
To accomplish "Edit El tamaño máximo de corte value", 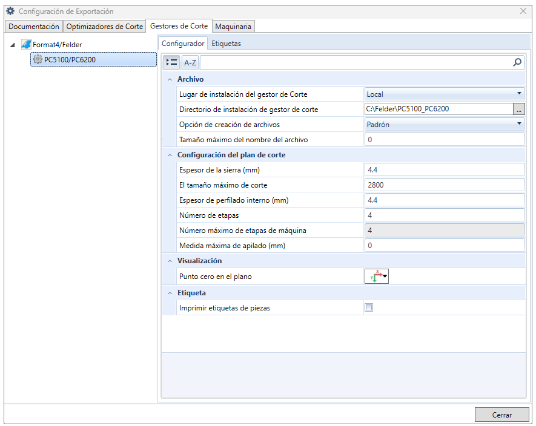I will (x=445, y=185).
